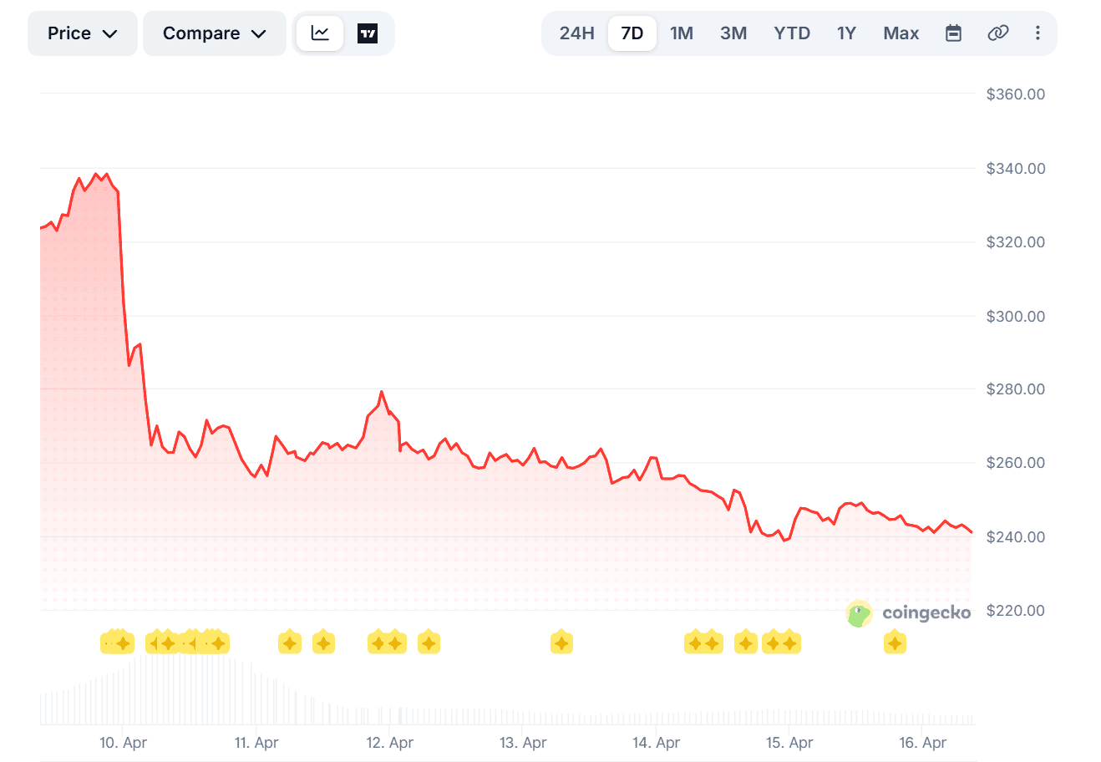Click the CoinGecko logo watermark
Screen dimensions: 1101x762
(908, 613)
